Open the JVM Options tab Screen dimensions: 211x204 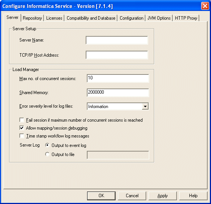tap(159, 18)
